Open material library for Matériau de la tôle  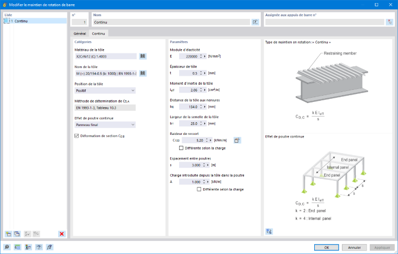pyautogui.click(x=142, y=56)
